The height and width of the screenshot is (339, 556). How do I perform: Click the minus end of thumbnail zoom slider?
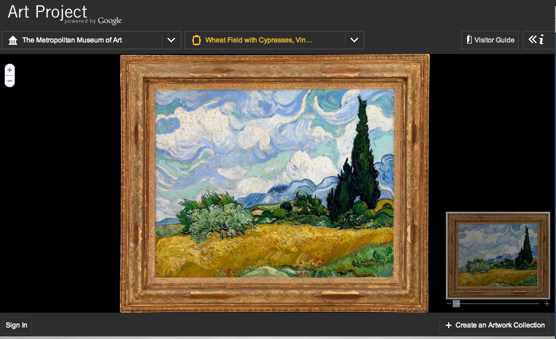[449, 304]
